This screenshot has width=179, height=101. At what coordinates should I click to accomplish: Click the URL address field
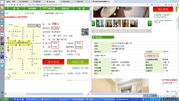[x=86, y=5]
